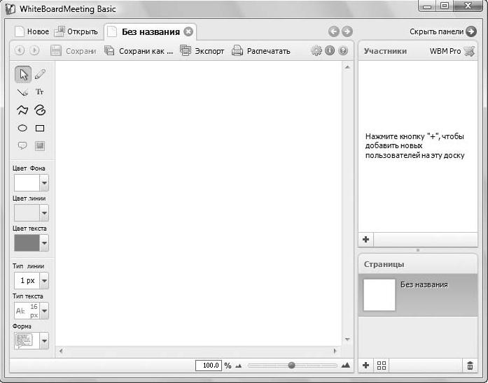Click the Распечатать print button

click(x=260, y=50)
